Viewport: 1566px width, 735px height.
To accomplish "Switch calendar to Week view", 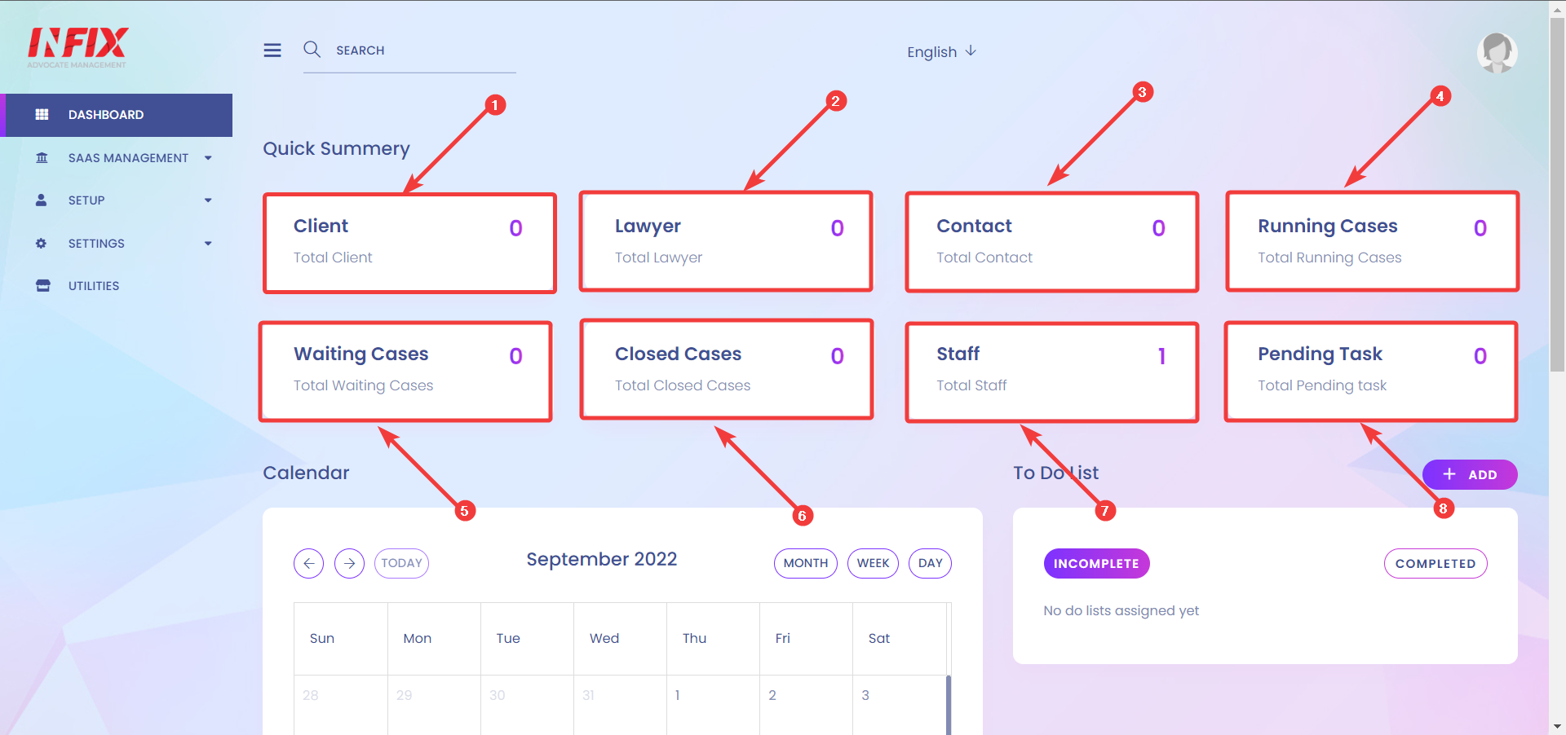I will tap(873, 563).
